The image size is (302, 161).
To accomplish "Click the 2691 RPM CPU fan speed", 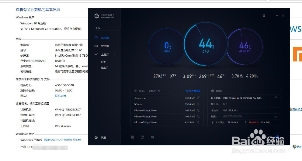I will pos(206,76).
